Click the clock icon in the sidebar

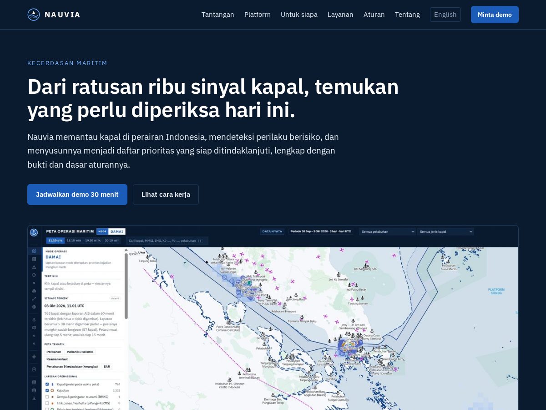coord(34,275)
